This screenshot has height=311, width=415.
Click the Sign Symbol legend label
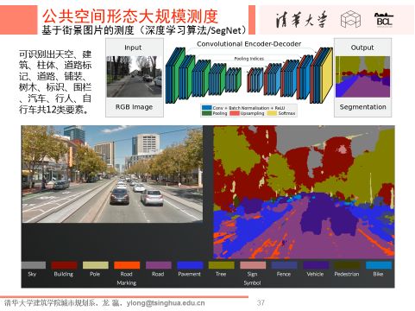tap(252, 278)
